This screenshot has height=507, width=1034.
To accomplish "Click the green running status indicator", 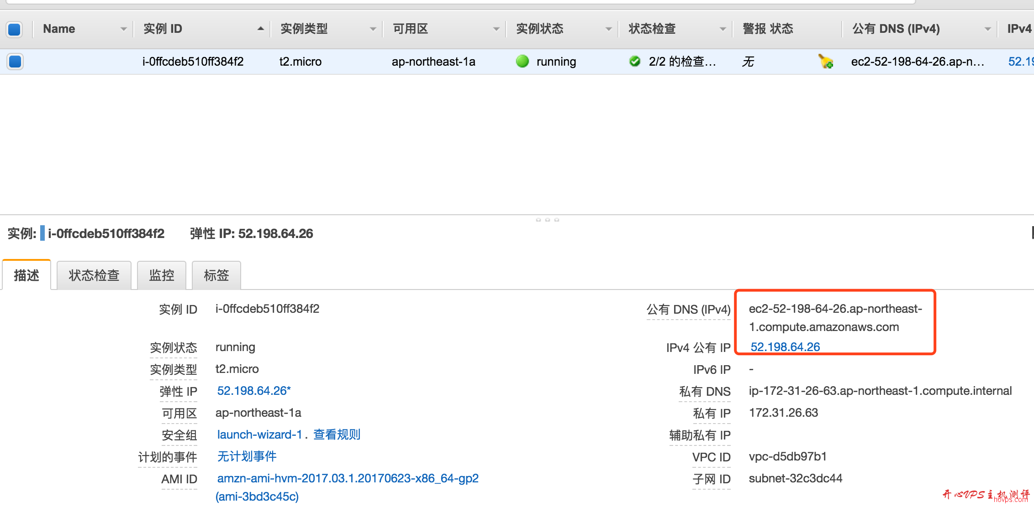I will tap(522, 62).
